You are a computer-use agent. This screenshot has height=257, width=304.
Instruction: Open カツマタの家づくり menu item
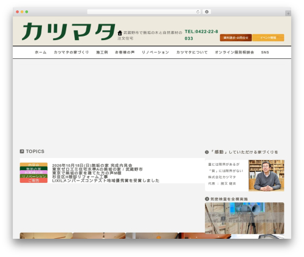(71, 52)
